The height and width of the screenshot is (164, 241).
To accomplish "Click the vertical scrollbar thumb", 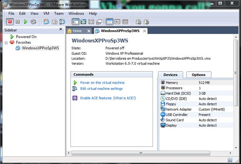I will 236,73.
